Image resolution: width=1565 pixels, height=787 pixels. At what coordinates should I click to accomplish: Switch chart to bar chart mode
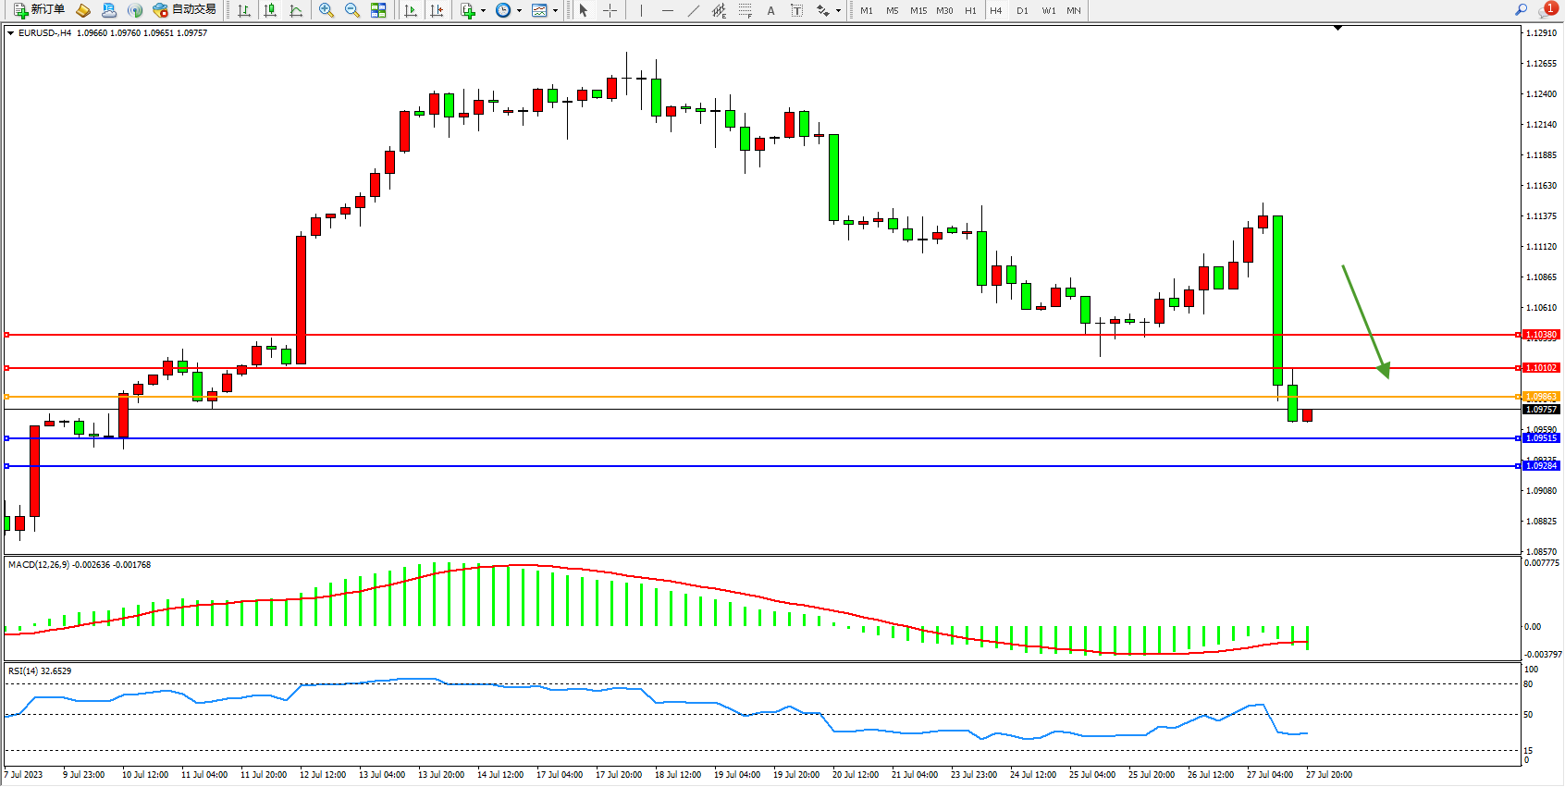click(x=244, y=10)
